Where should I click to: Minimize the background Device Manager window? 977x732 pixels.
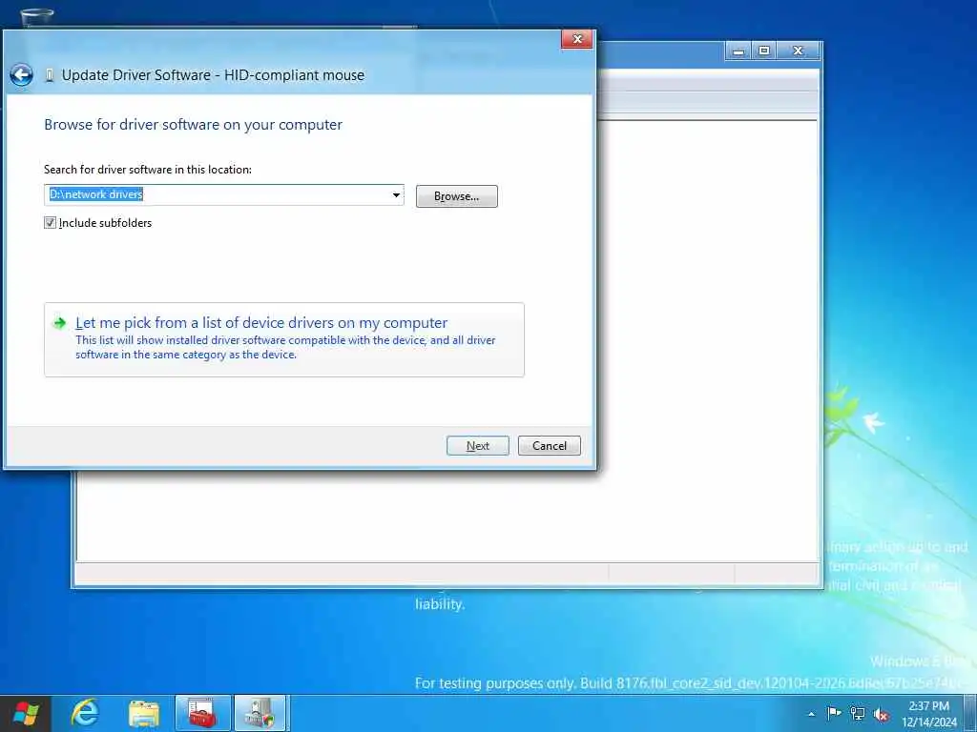coord(738,51)
